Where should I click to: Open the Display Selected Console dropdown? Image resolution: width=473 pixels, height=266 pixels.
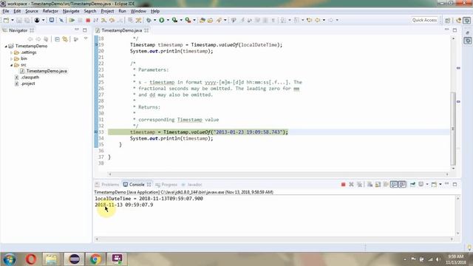(427, 185)
